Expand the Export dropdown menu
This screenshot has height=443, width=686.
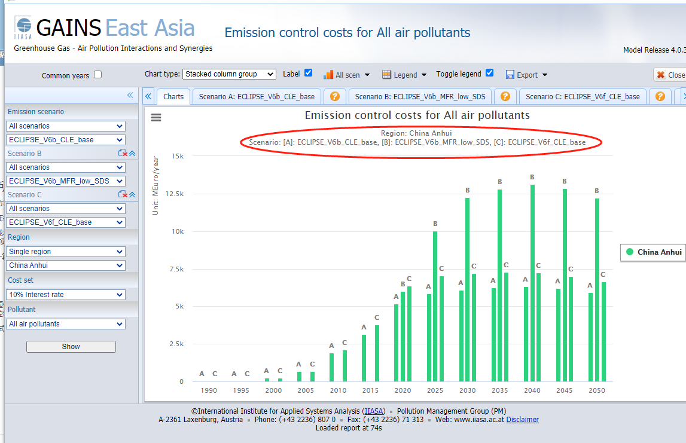(x=545, y=75)
